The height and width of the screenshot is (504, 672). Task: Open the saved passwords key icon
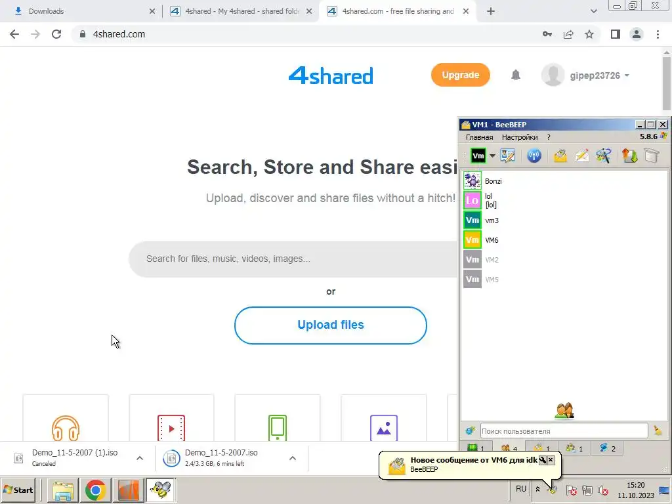[x=547, y=34]
